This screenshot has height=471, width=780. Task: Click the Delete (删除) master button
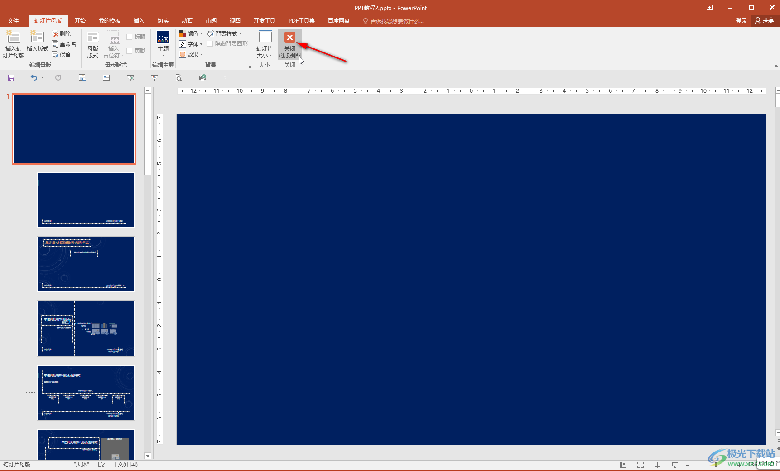(61, 33)
